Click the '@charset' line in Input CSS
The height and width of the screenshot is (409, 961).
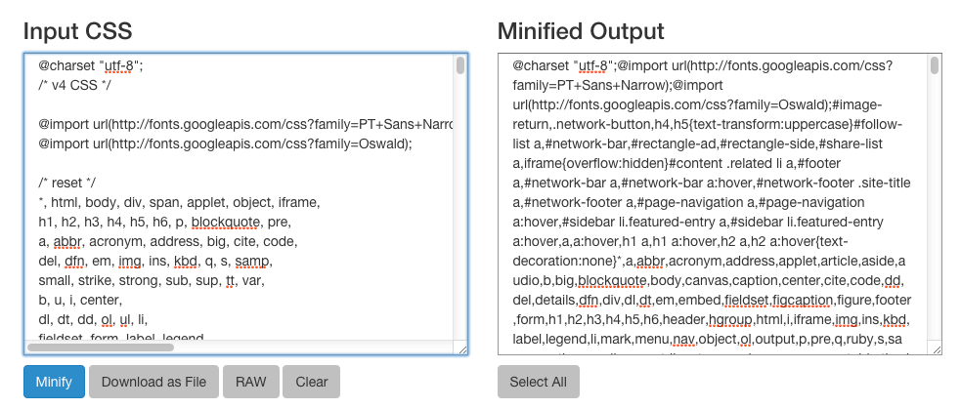pos(91,65)
